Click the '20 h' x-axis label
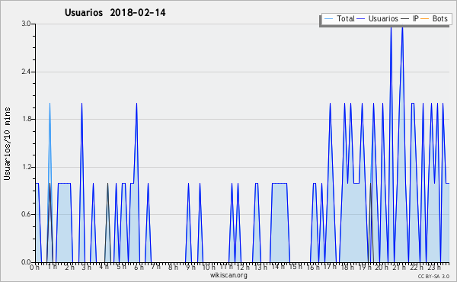Image resolution: width=457 pixels, height=282 pixels. 381,267
